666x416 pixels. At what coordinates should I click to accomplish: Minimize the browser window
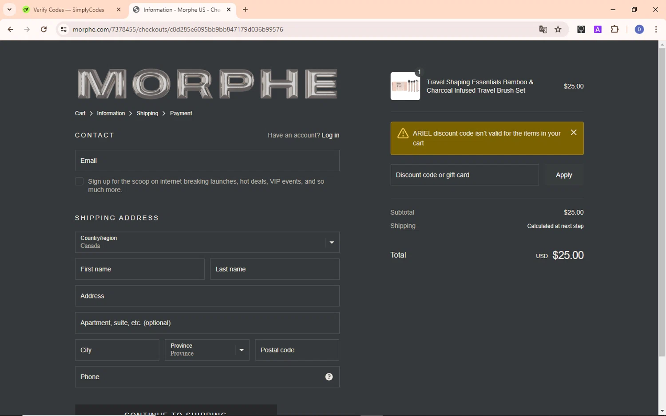click(613, 9)
